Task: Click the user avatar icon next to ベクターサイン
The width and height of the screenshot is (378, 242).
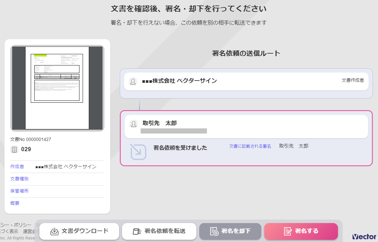Action: pos(133,82)
